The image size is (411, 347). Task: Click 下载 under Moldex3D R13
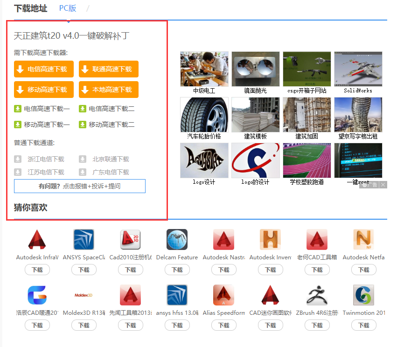point(84,325)
